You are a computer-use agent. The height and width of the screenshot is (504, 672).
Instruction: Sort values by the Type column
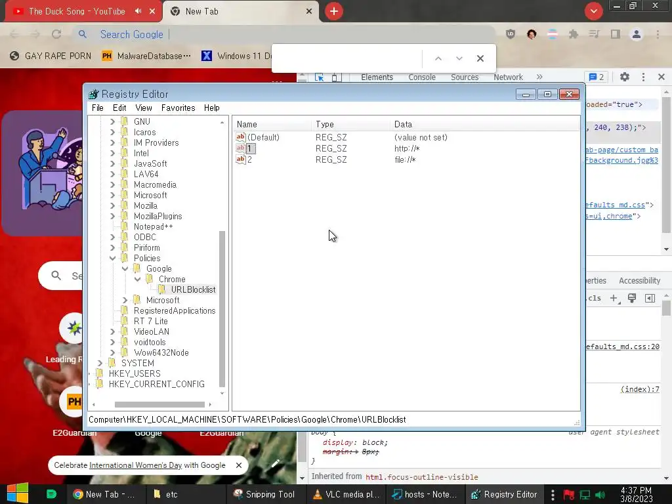pos(351,124)
